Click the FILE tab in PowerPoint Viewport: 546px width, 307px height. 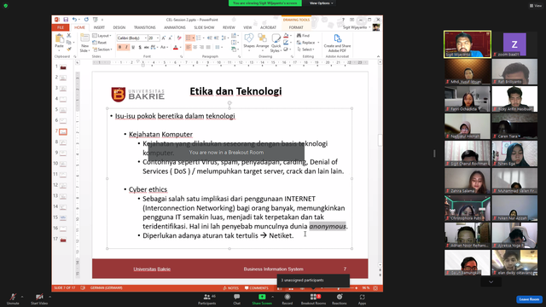(61, 27)
